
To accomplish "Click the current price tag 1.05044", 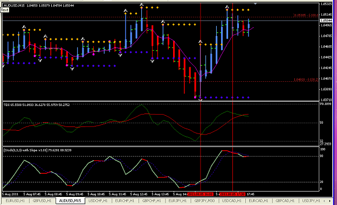I will (x=326, y=20).
